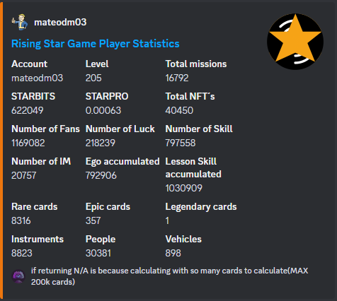Open Rising Star Game Player Statistics link

pos(96,44)
